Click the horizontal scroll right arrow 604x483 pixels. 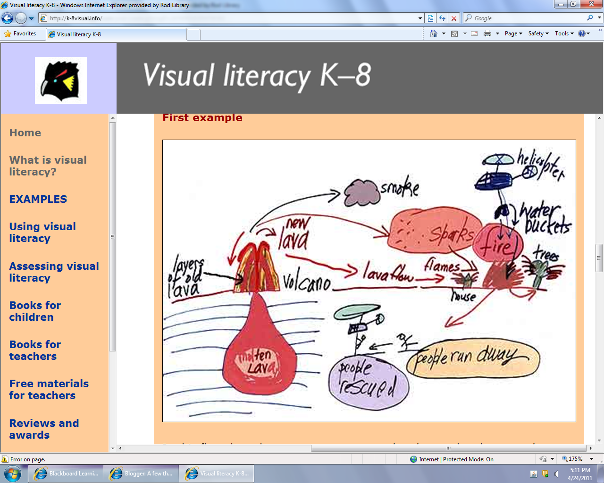(591, 448)
